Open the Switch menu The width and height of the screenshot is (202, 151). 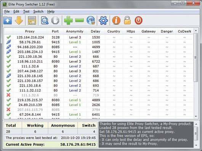tap(38, 11)
